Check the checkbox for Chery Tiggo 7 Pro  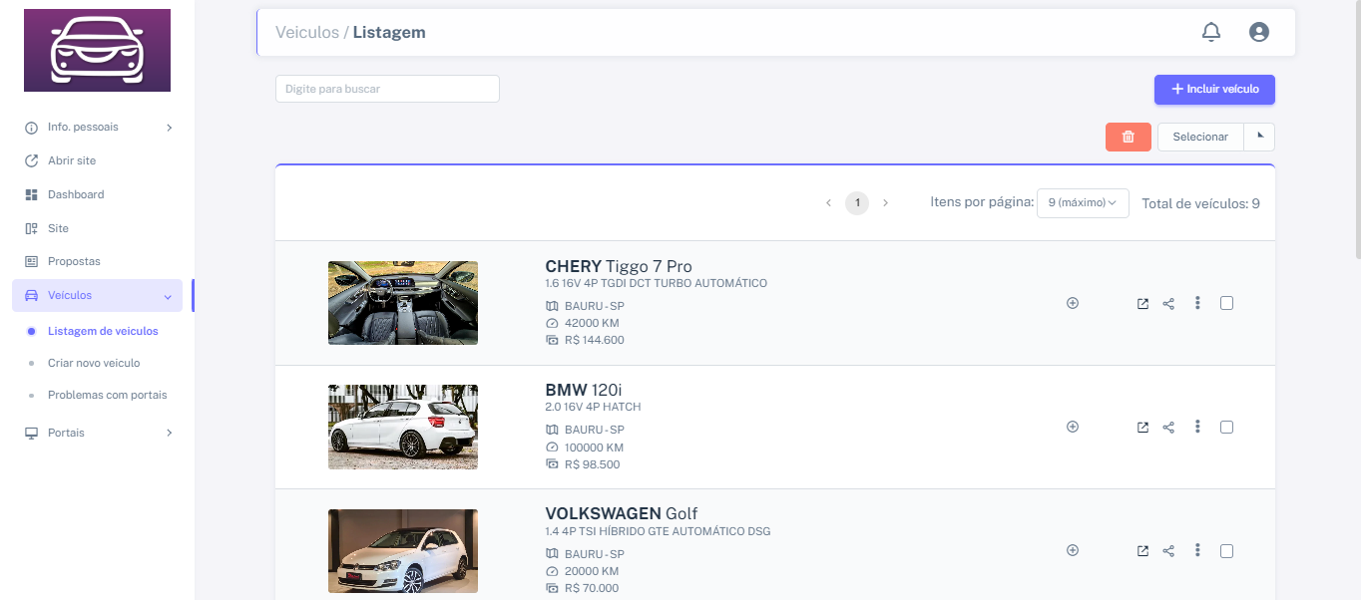(1226, 303)
